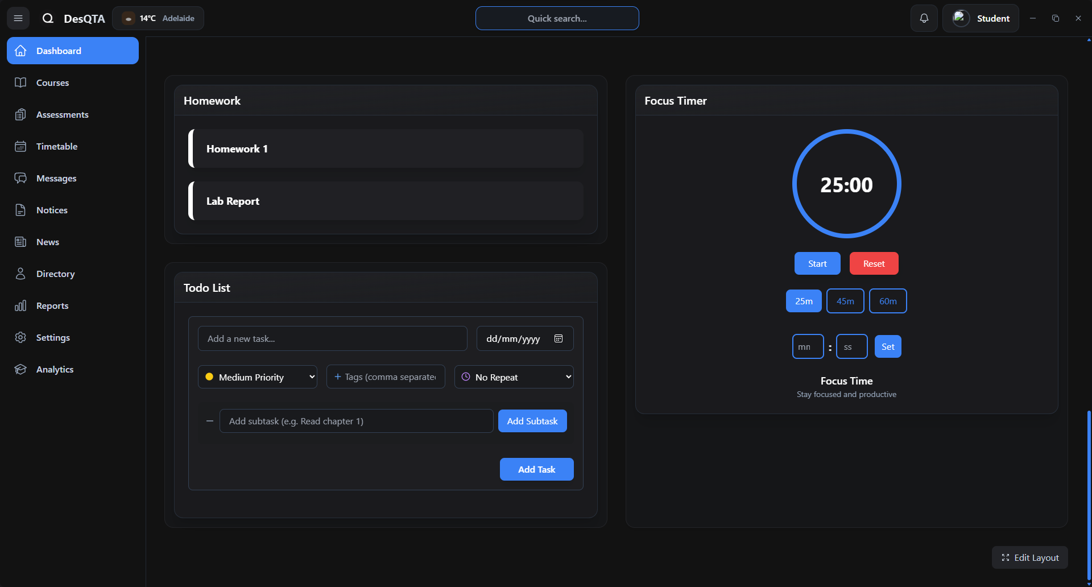Expand the No Repeat dropdown

[x=514, y=377]
